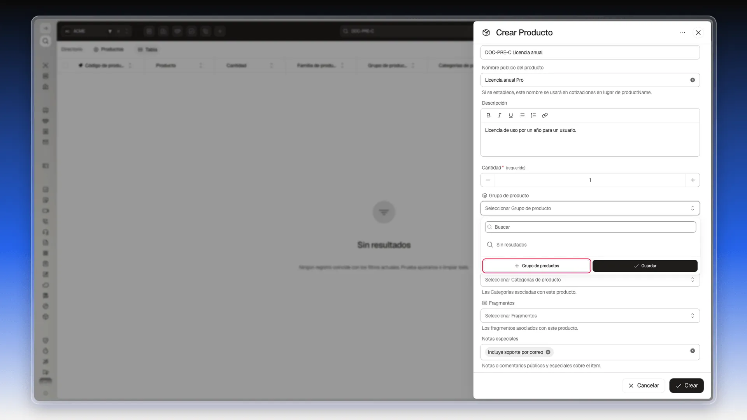The image size is (747, 420).
Task: Focus the Buscar search field
Action: (x=590, y=227)
